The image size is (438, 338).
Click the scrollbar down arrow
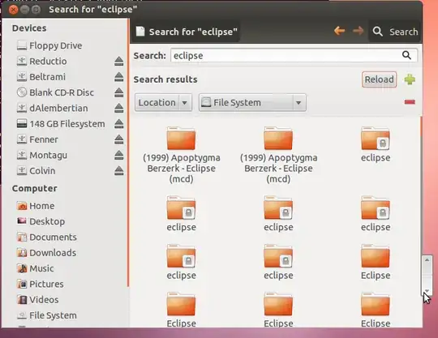point(427,290)
